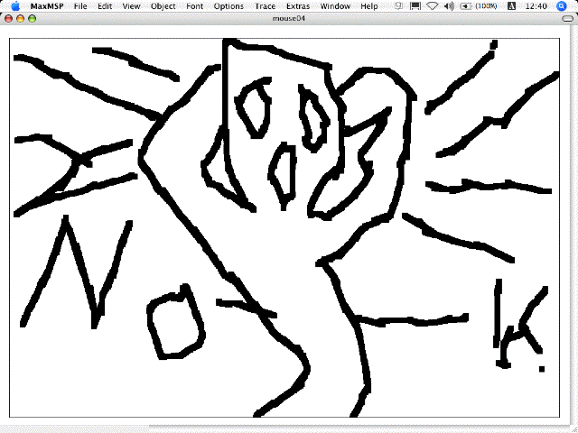
Task: Minimize the mouse04 window
Action: (x=20, y=18)
